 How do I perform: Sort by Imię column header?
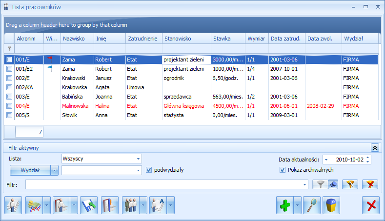coord(109,39)
